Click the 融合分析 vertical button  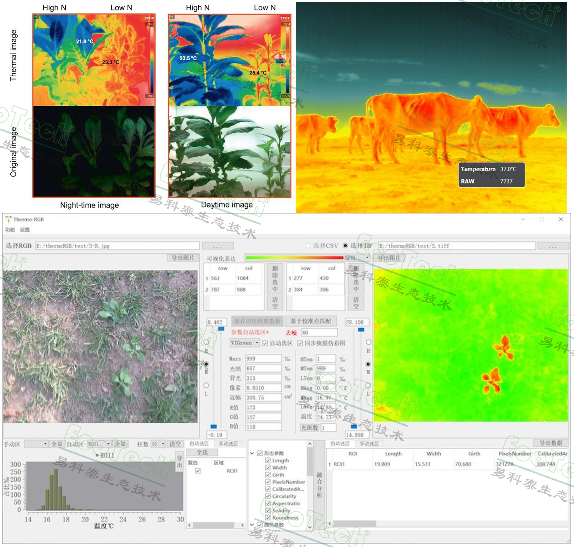click(319, 485)
